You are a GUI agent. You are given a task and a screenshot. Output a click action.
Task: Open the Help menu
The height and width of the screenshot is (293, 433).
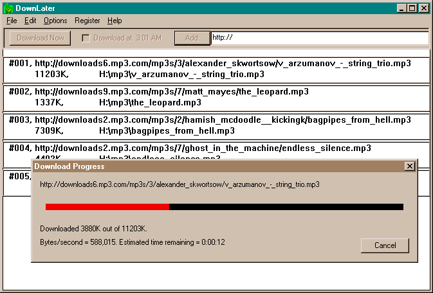pyautogui.click(x=115, y=21)
